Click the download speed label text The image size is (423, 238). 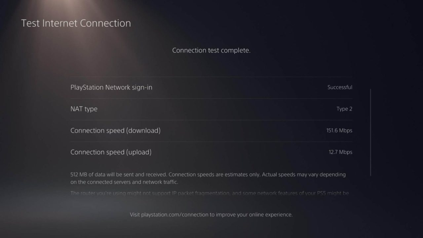click(115, 130)
